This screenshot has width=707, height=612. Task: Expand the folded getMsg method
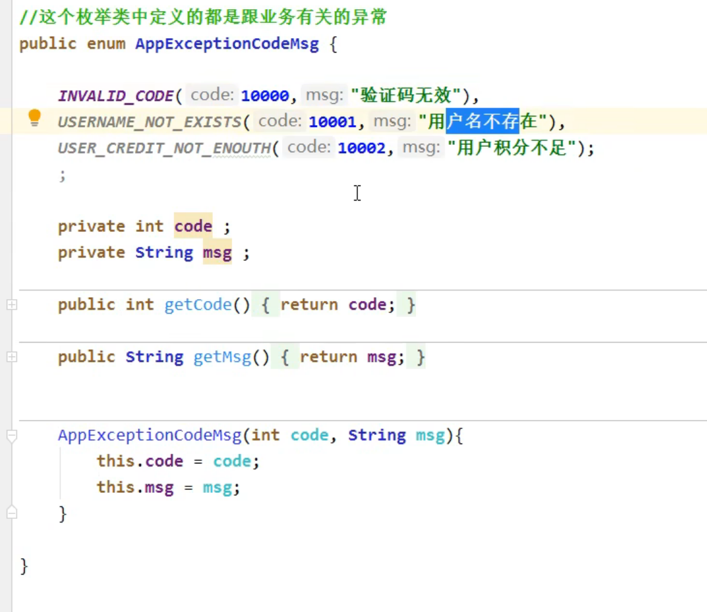tap(11, 358)
